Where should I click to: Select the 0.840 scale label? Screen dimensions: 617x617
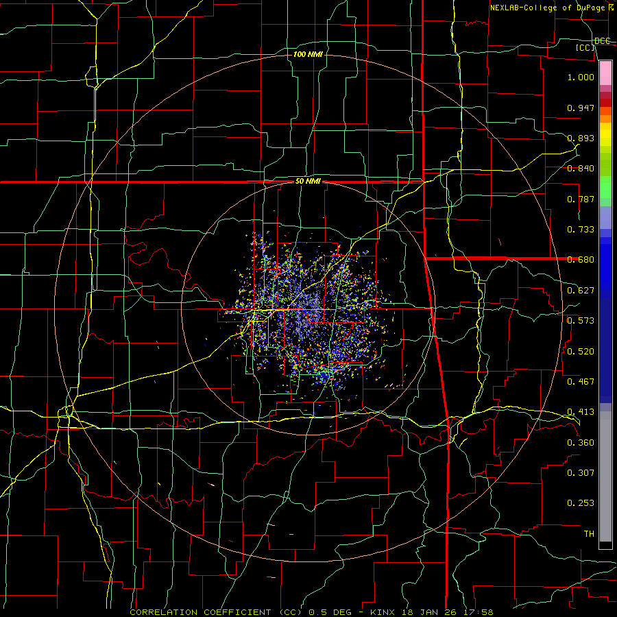pyautogui.click(x=581, y=169)
